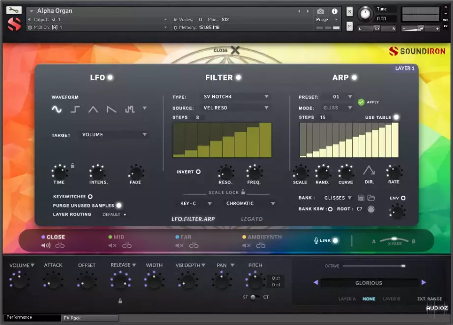Toggle USE TABLE for the arp

pos(396,117)
